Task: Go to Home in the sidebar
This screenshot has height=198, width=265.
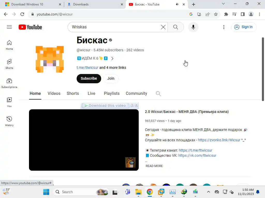Action: click(9, 45)
